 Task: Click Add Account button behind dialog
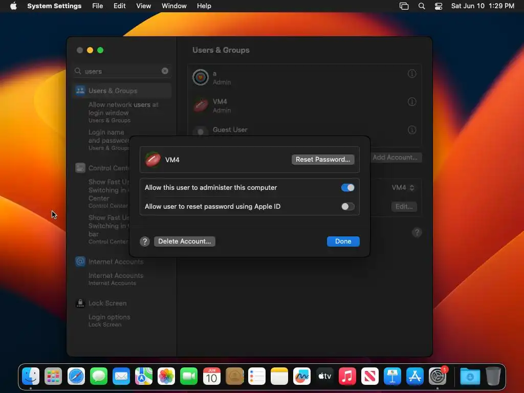point(396,158)
